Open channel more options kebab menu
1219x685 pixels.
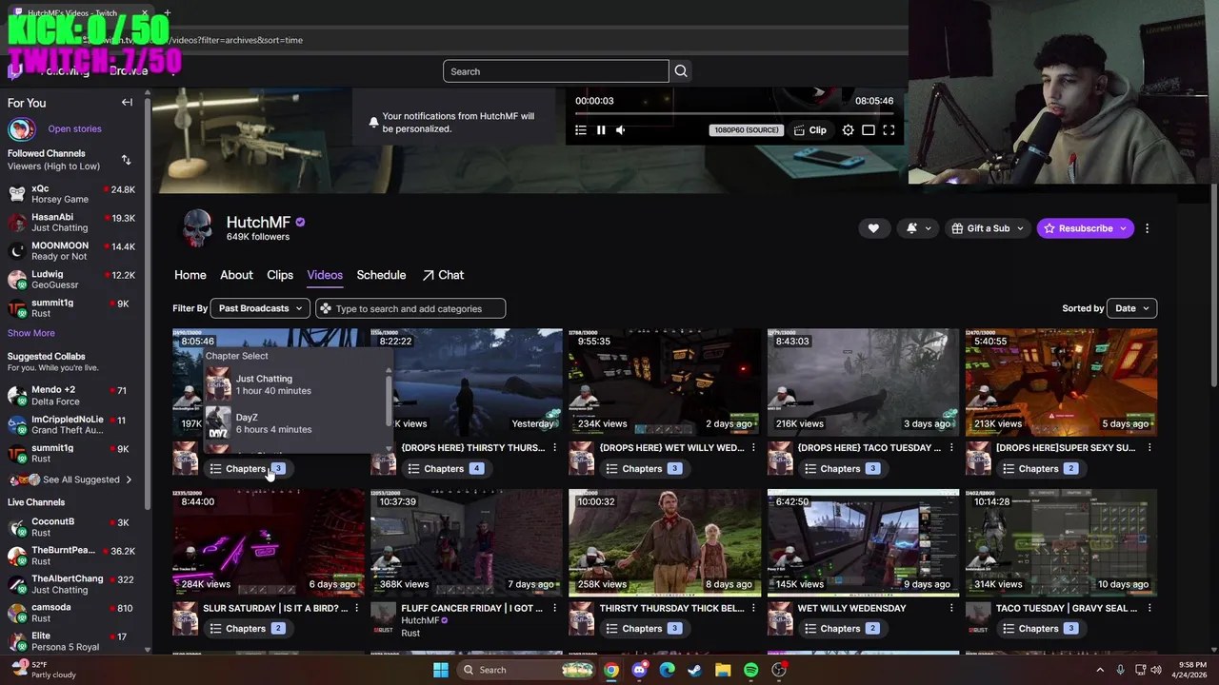tap(1147, 228)
